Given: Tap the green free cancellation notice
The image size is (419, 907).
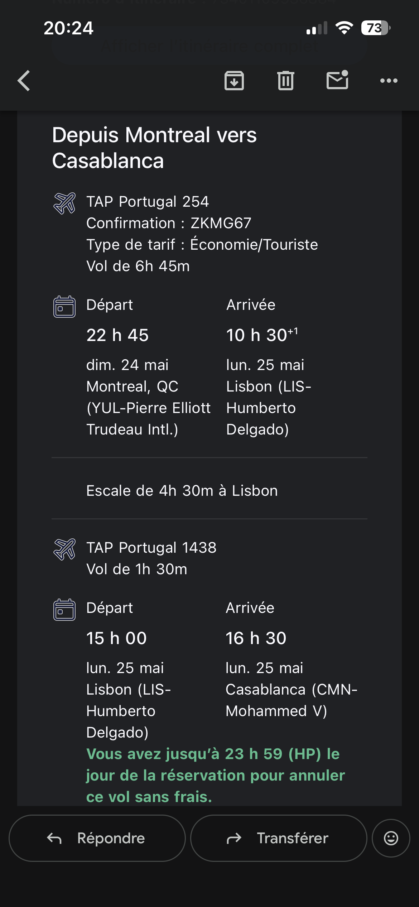Looking at the screenshot, I should coord(215,775).
